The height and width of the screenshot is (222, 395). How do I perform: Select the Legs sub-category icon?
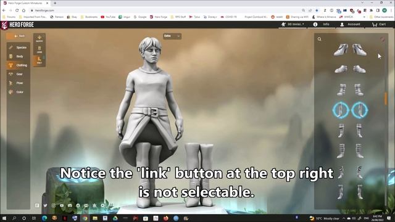pyautogui.click(x=39, y=49)
